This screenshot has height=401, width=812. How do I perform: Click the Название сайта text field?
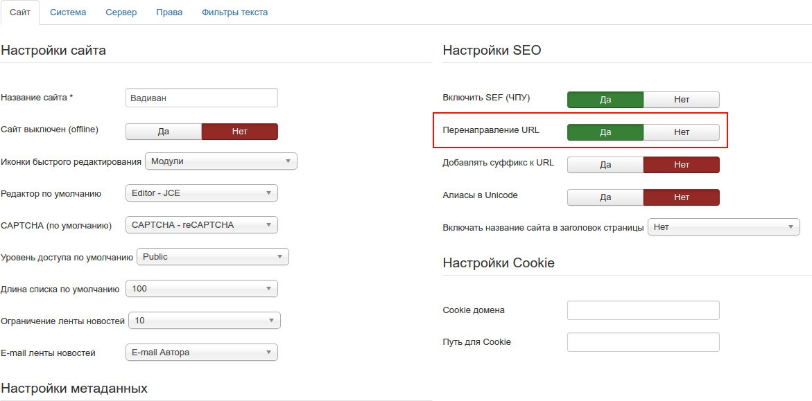point(202,98)
